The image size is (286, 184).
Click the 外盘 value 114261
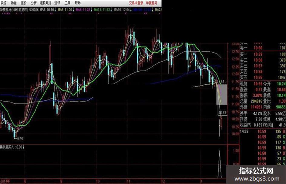[x=256, y=107]
